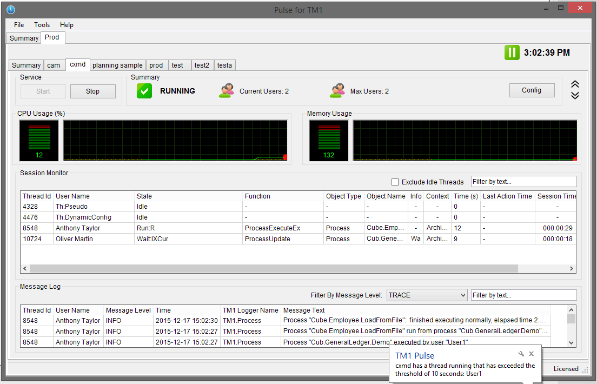The height and width of the screenshot is (384, 597).
Task: Click Message Log scroll down arrow
Action: 571,342
